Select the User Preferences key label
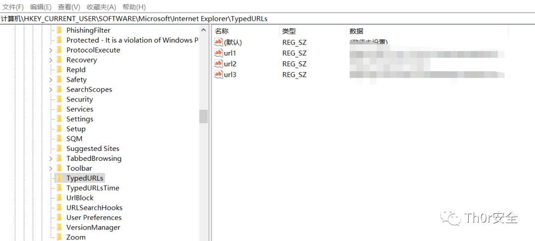The height and width of the screenshot is (241, 535). (x=94, y=218)
